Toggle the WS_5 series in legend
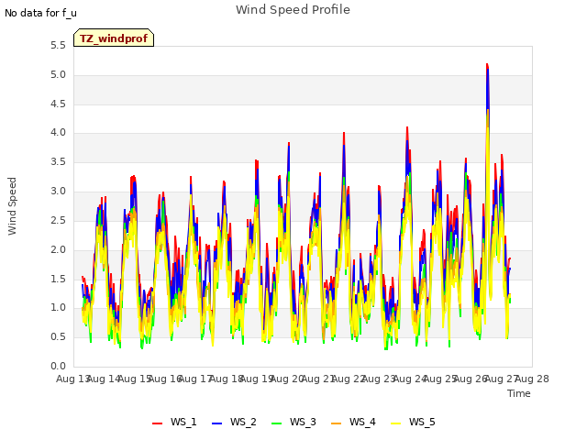This screenshot has width=587, height=440. [413, 422]
